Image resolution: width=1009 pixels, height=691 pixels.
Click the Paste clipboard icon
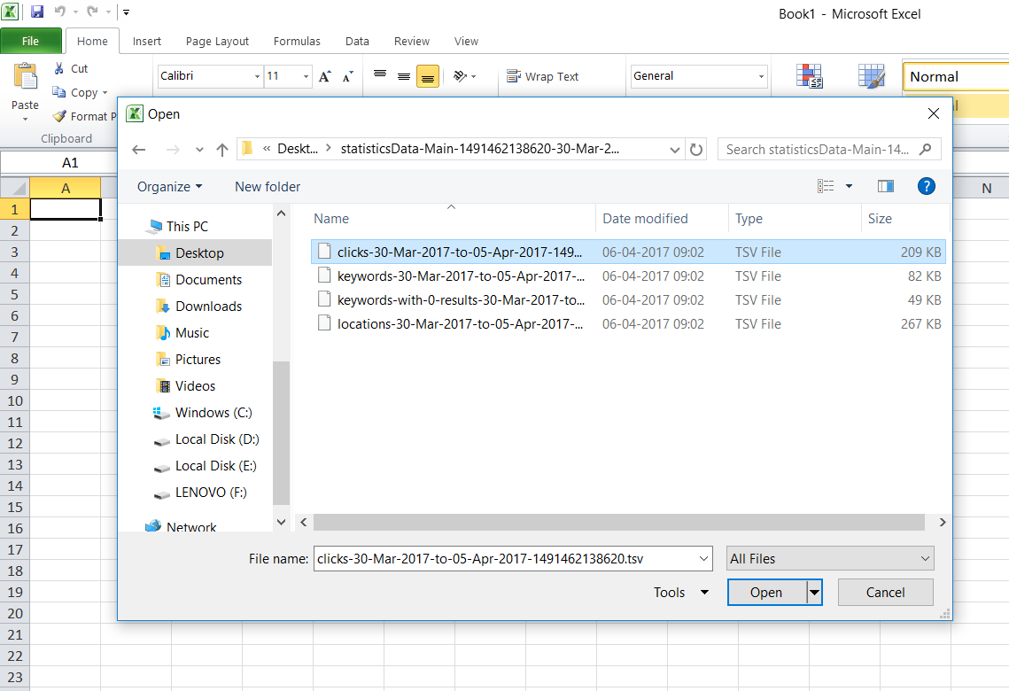point(26,77)
